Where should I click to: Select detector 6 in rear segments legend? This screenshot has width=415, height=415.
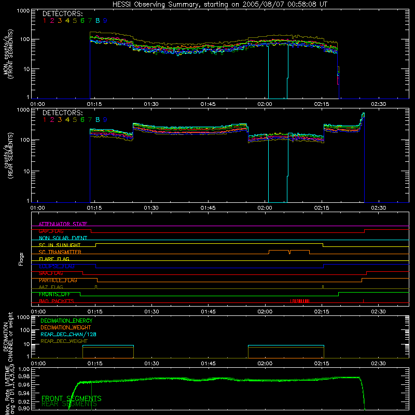tap(82, 120)
